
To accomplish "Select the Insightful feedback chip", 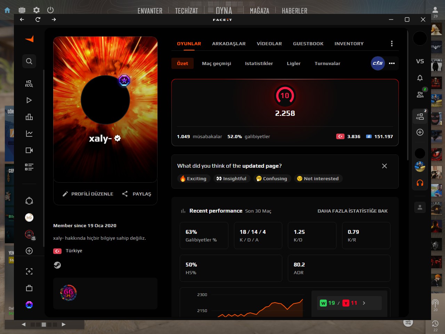I will [x=232, y=178].
